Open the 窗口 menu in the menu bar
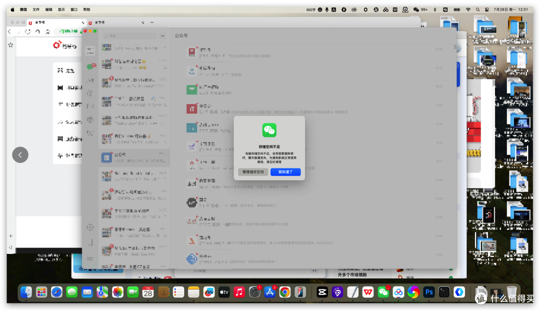The image size is (540, 310). pyautogui.click(x=74, y=9)
